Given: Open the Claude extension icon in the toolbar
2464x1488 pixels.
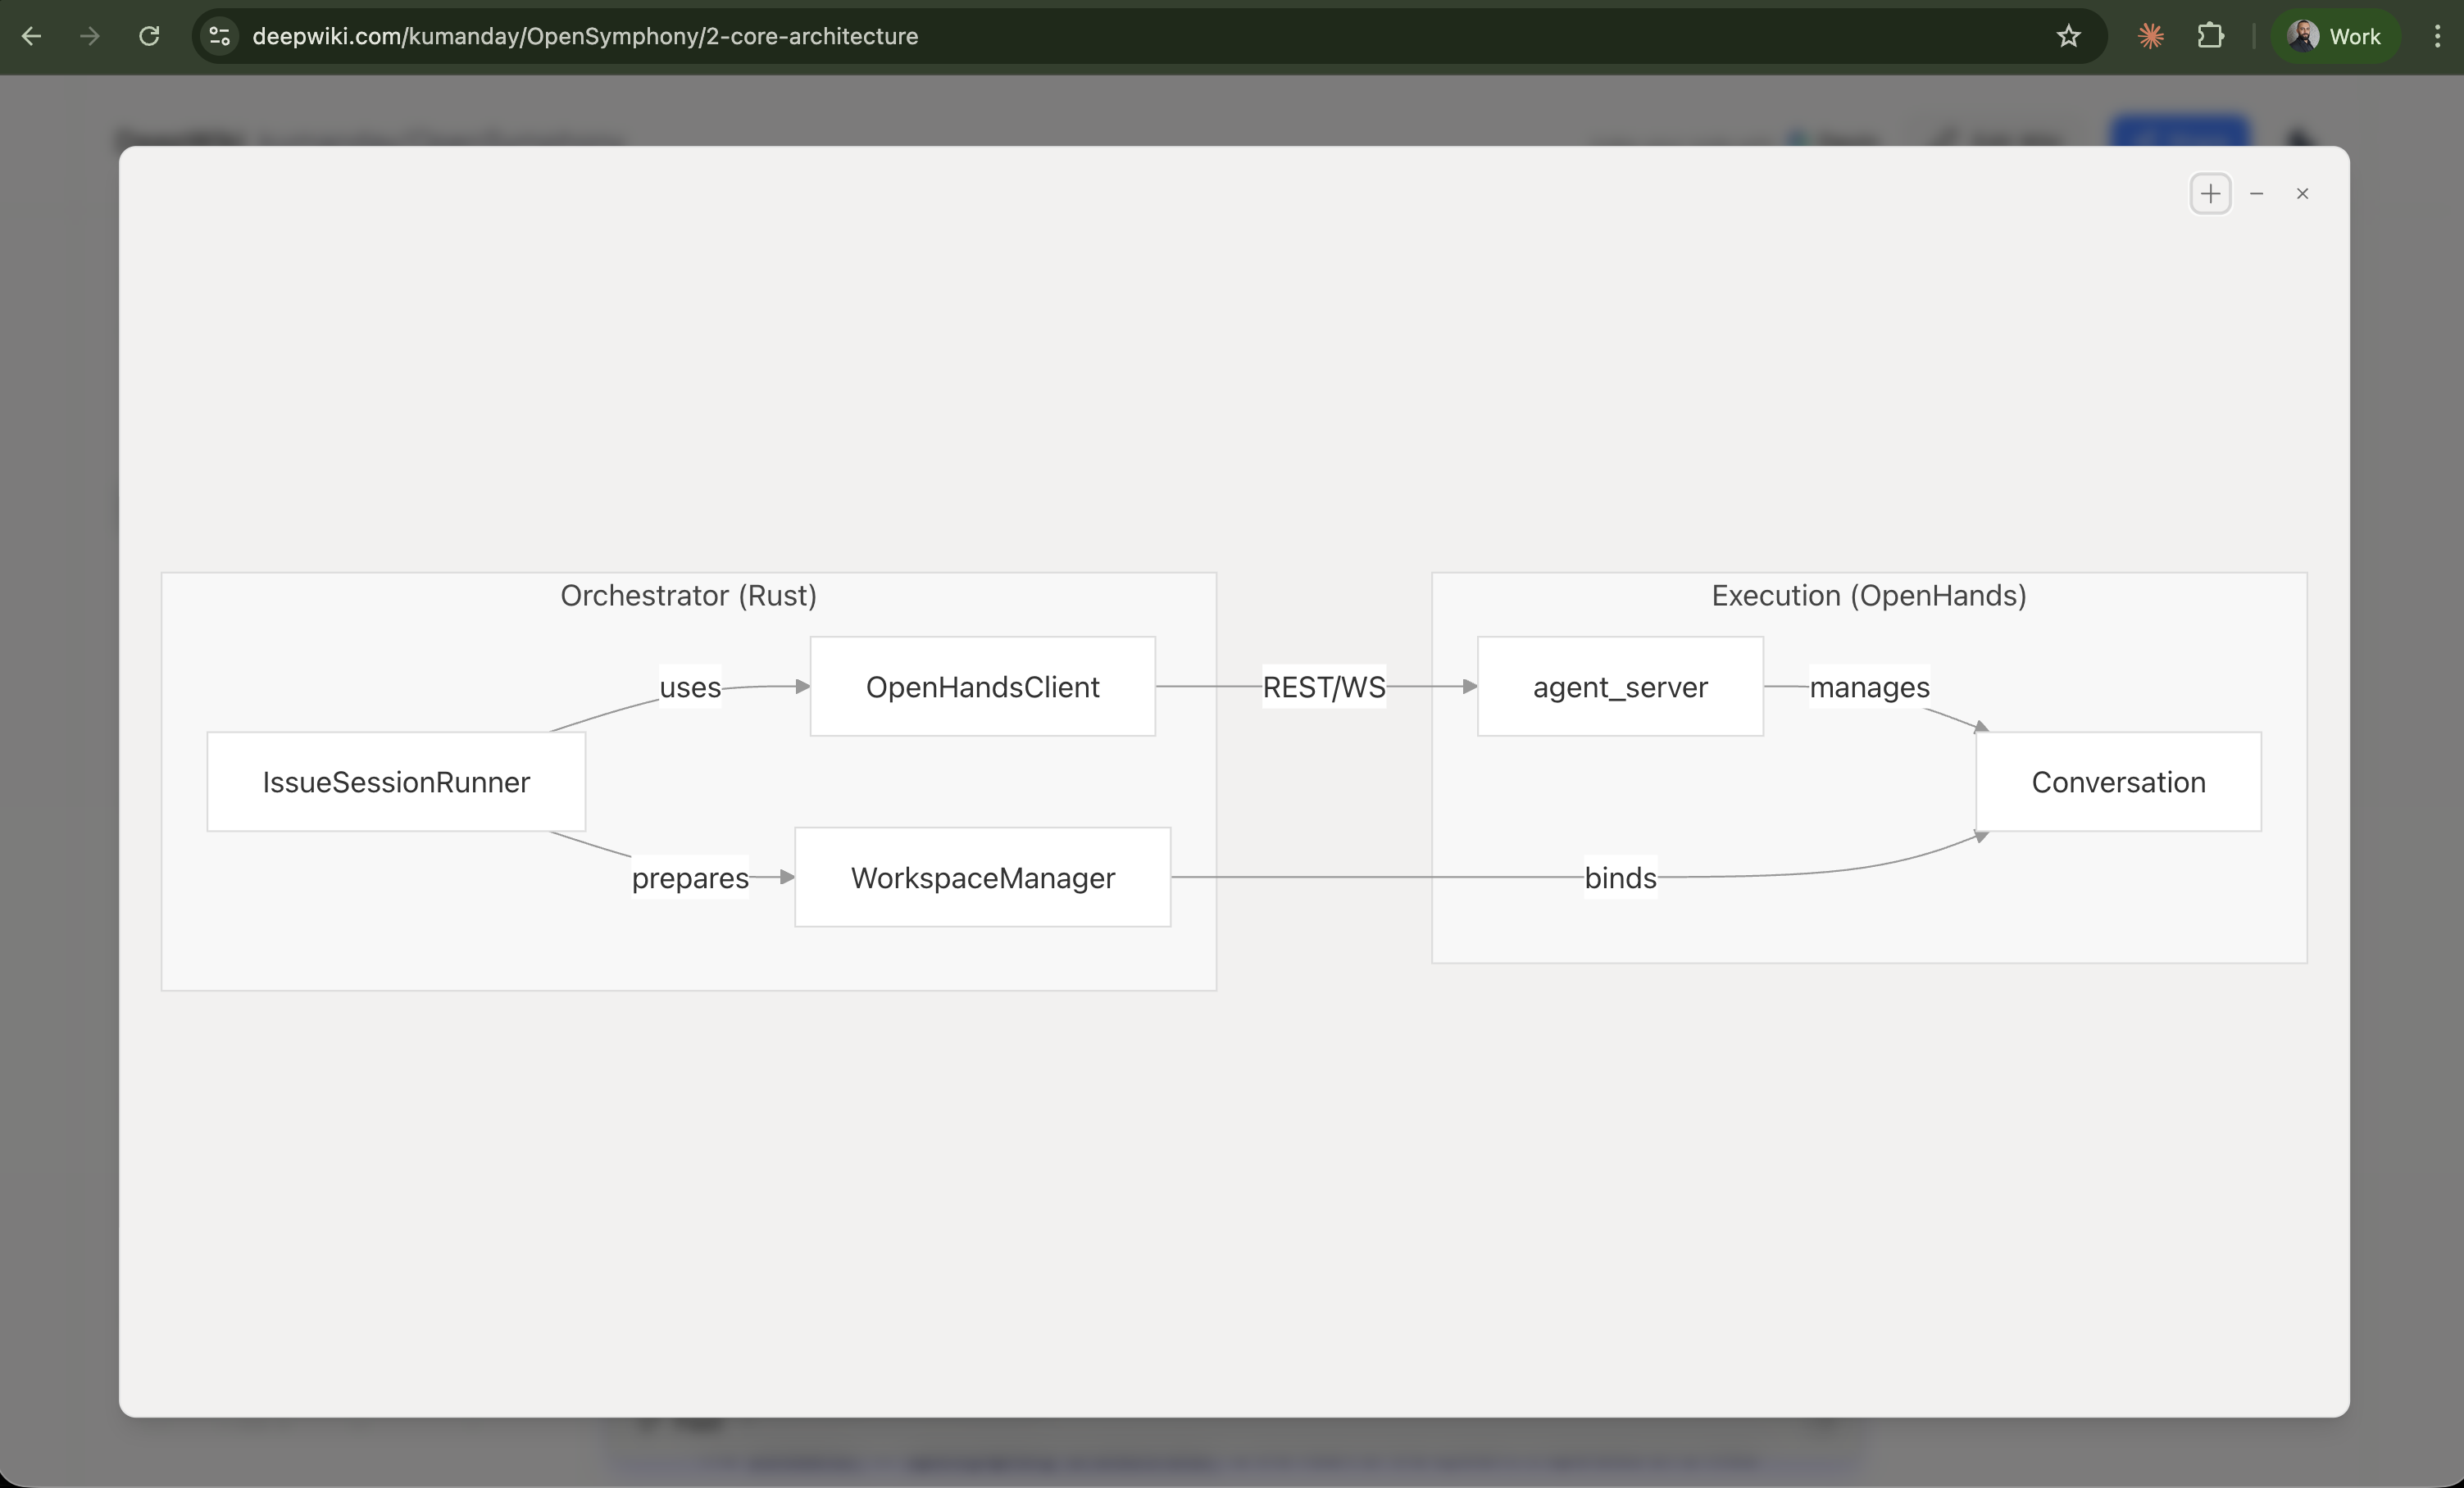Looking at the screenshot, I should (x=2149, y=36).
